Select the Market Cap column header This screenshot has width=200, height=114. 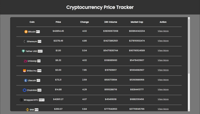tap(137, 22)
